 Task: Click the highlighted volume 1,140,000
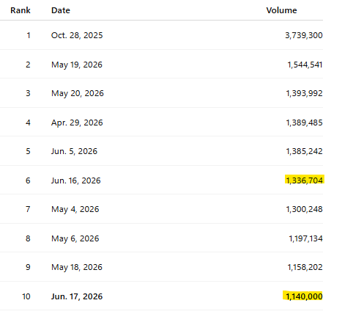(x=304, y=296)
